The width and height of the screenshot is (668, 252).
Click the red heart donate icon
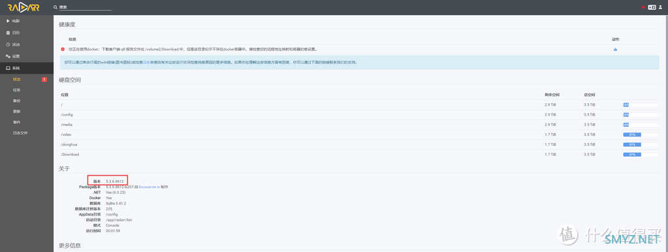pos(643,7)
